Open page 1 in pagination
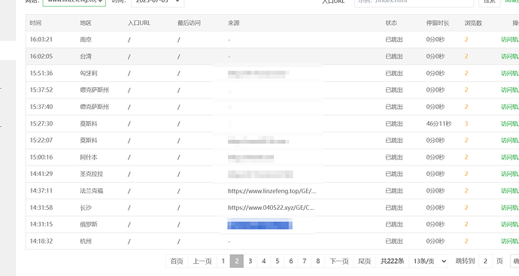Viewport: 519px width, 276px height. point(223,261)
